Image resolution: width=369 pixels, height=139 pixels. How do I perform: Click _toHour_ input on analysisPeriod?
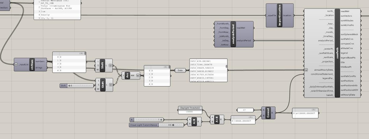(225, 45)
